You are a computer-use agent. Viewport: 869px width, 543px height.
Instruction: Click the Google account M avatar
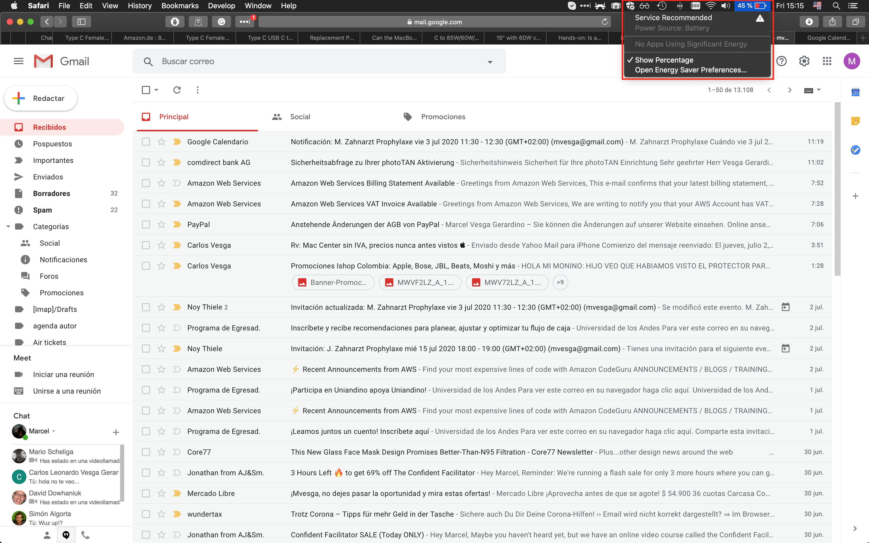pyautogui.click(x=851, y=62)
